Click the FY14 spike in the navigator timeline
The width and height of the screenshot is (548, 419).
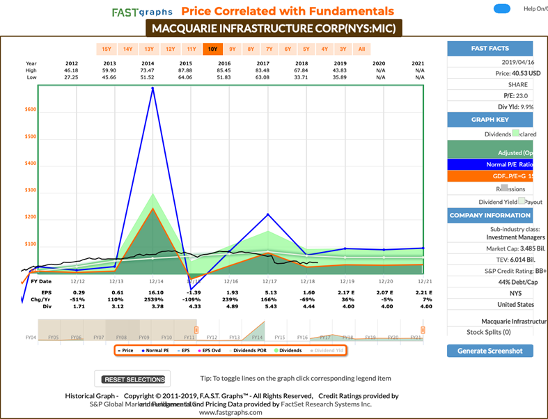258,331
